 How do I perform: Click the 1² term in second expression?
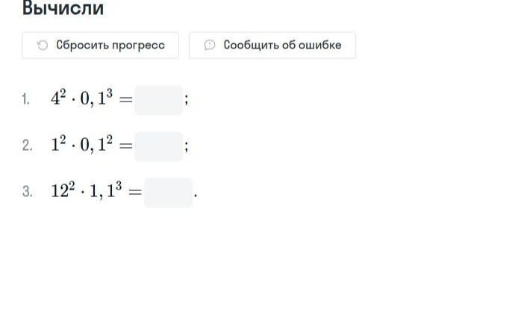point(58,144)
